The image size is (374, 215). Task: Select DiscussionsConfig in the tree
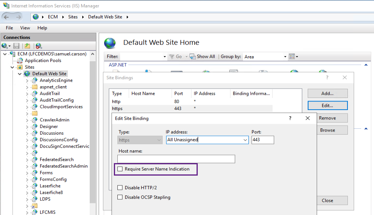click(58, 140)
